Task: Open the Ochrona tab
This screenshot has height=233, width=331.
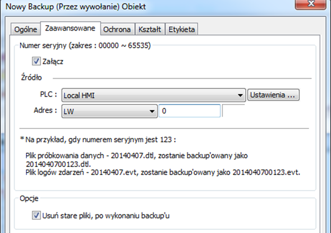Action: pos(117,29)
